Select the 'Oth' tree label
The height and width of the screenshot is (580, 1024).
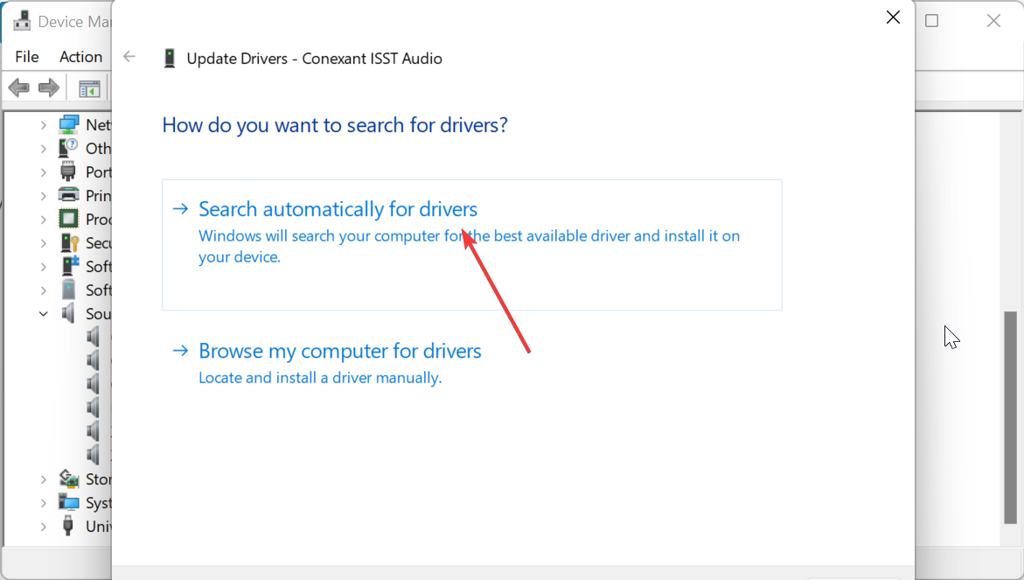pos(98,148)
